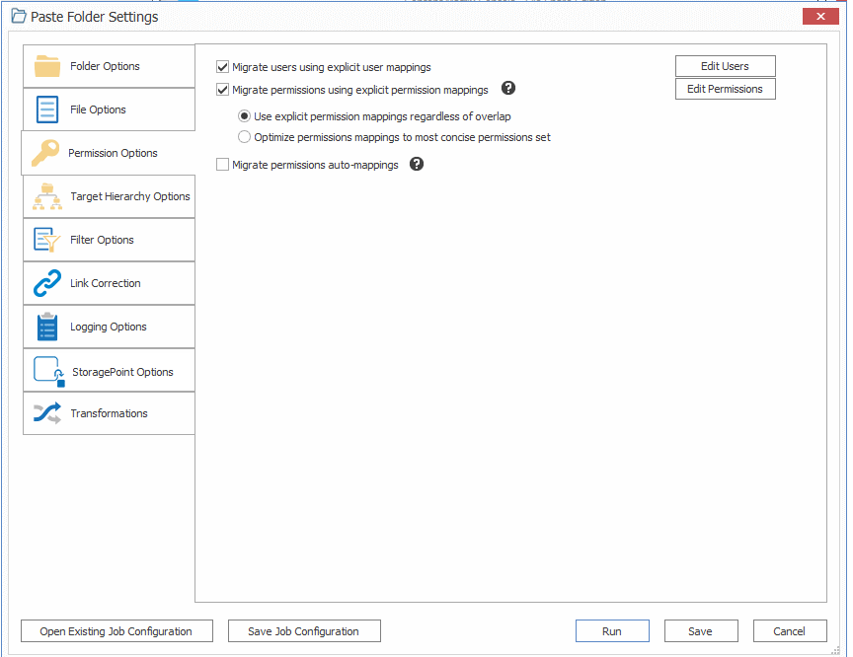Uncheck migrate permissions using explicit permission mappings
The height and width of the screenshot is (657, 853).
point(221,89)
